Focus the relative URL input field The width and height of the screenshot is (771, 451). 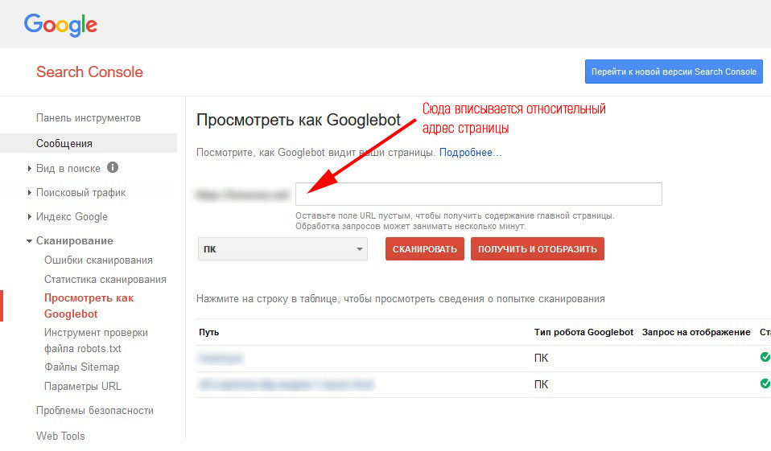click(478, 194)
